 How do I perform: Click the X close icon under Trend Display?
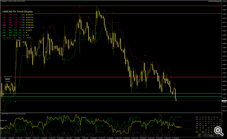coord(4,38)
